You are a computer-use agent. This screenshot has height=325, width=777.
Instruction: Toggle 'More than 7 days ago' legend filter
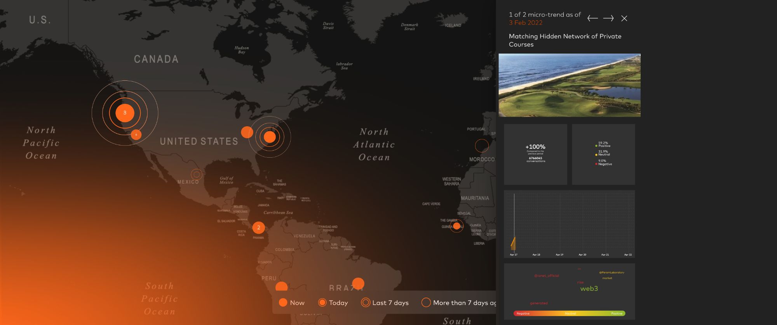[x=458, y=302]
